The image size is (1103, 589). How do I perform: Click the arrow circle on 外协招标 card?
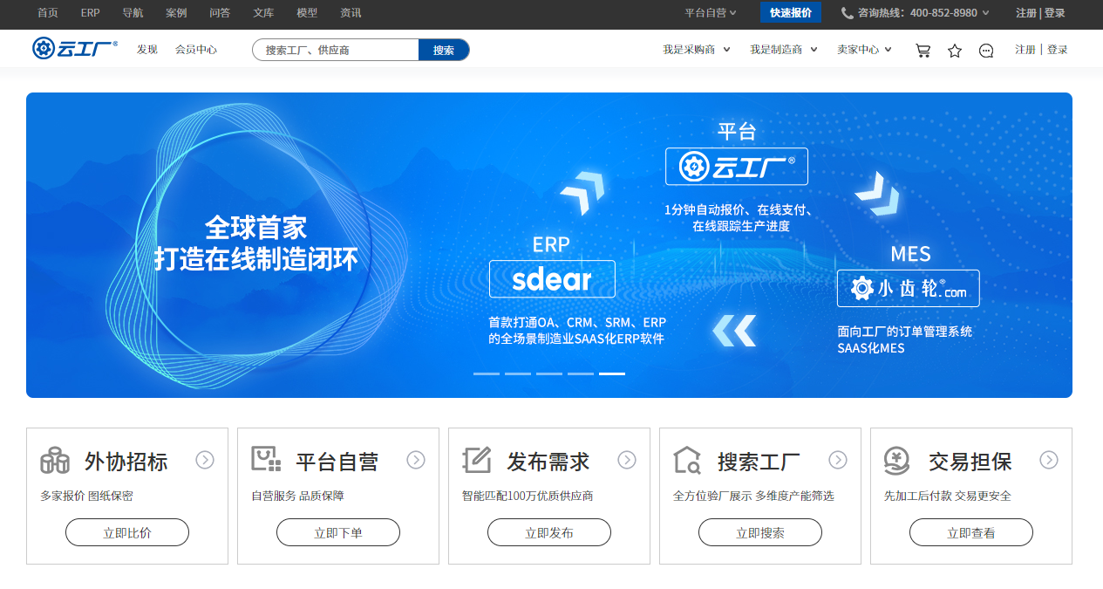pos(205,460)
